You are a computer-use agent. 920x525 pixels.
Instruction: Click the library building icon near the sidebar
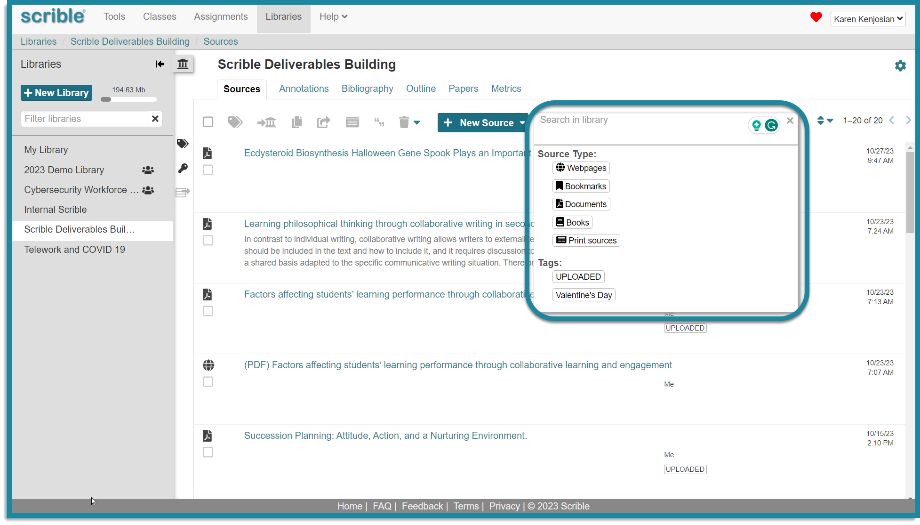pos(183,64)
